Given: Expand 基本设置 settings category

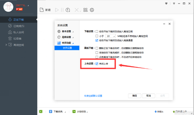Looking at the screenshot, I should [x=65, y=31].
